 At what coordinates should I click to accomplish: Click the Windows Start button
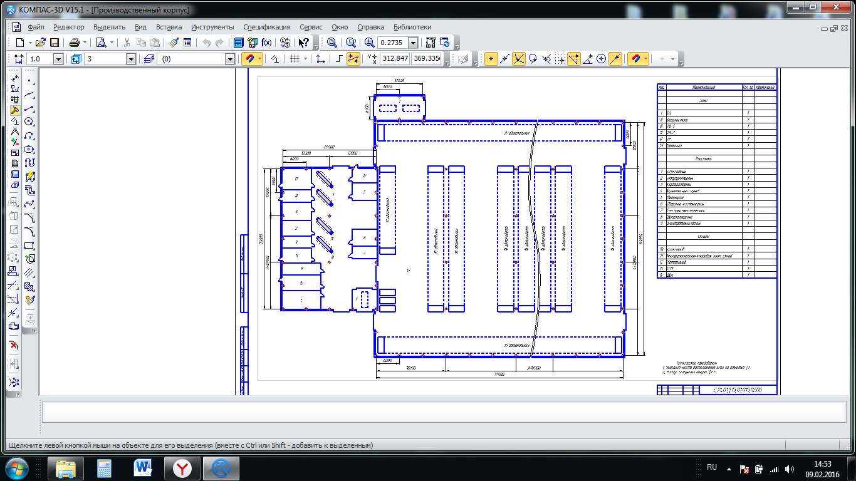(x=16, y=468)
